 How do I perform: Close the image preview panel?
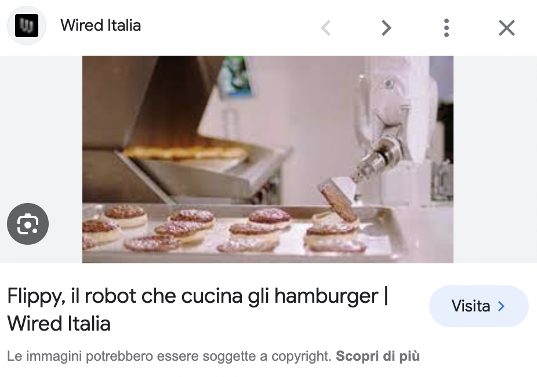pyautogui.click(x=507, y=28)
